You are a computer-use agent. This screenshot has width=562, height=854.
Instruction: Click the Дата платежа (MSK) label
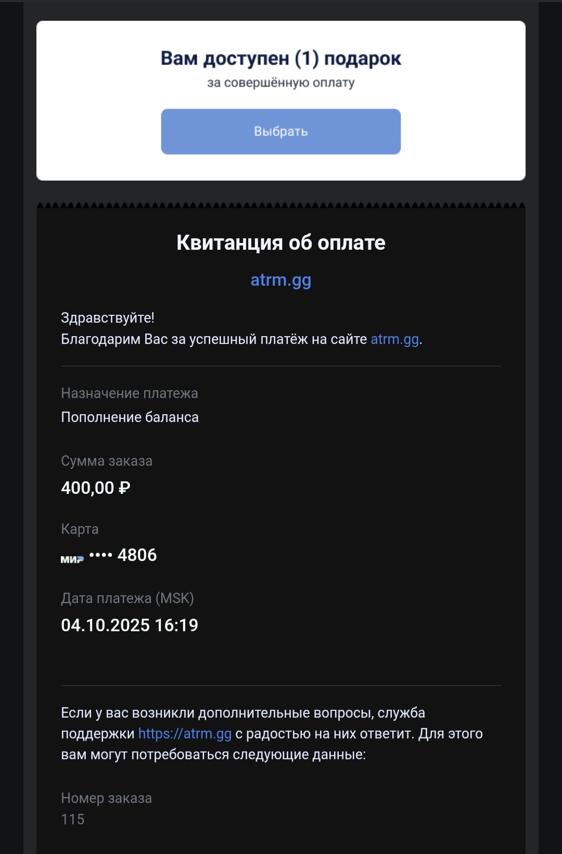tap(127, 598)
